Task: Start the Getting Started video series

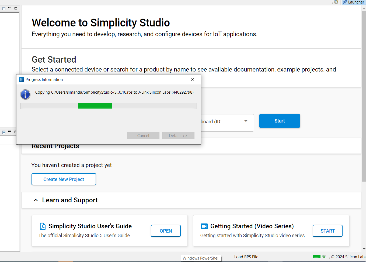Action: [327, 231]
